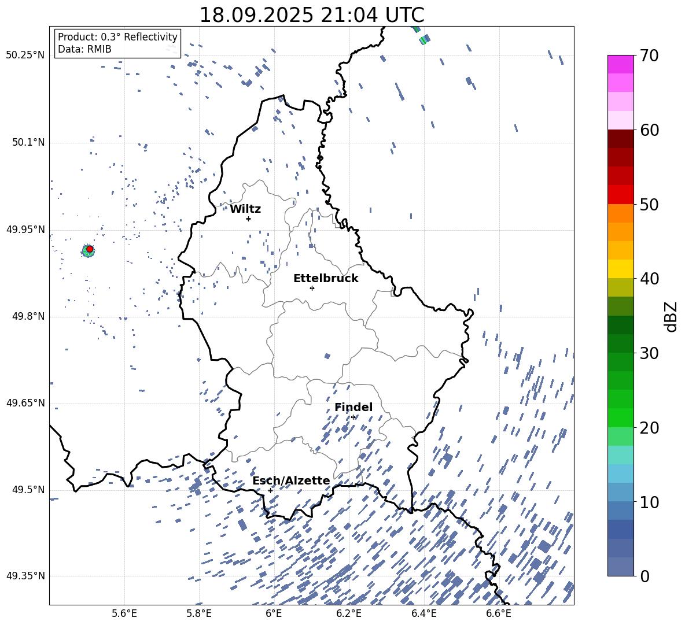Click the 5.8°E longitude label
The width and height of the screenshot is (685, 625).
(199, 613)
